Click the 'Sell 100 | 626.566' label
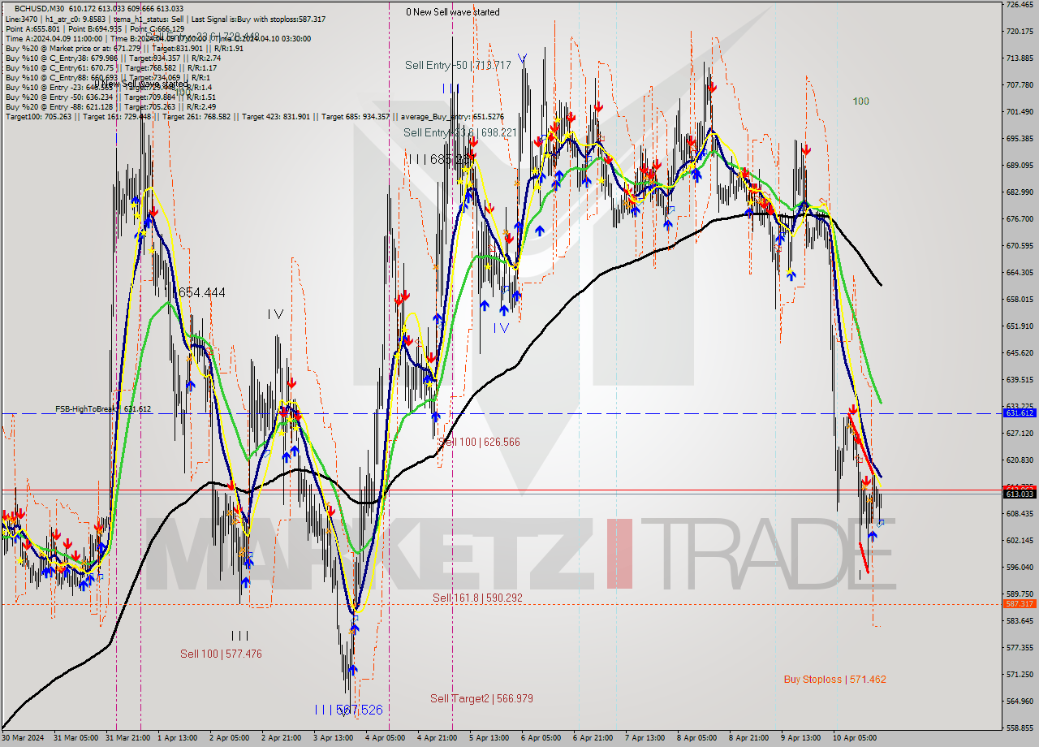The height and width of the screenshot is (747, 1039). coord(479,443)
